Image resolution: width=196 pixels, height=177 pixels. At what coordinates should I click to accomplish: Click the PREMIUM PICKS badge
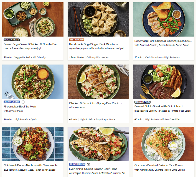142,102
